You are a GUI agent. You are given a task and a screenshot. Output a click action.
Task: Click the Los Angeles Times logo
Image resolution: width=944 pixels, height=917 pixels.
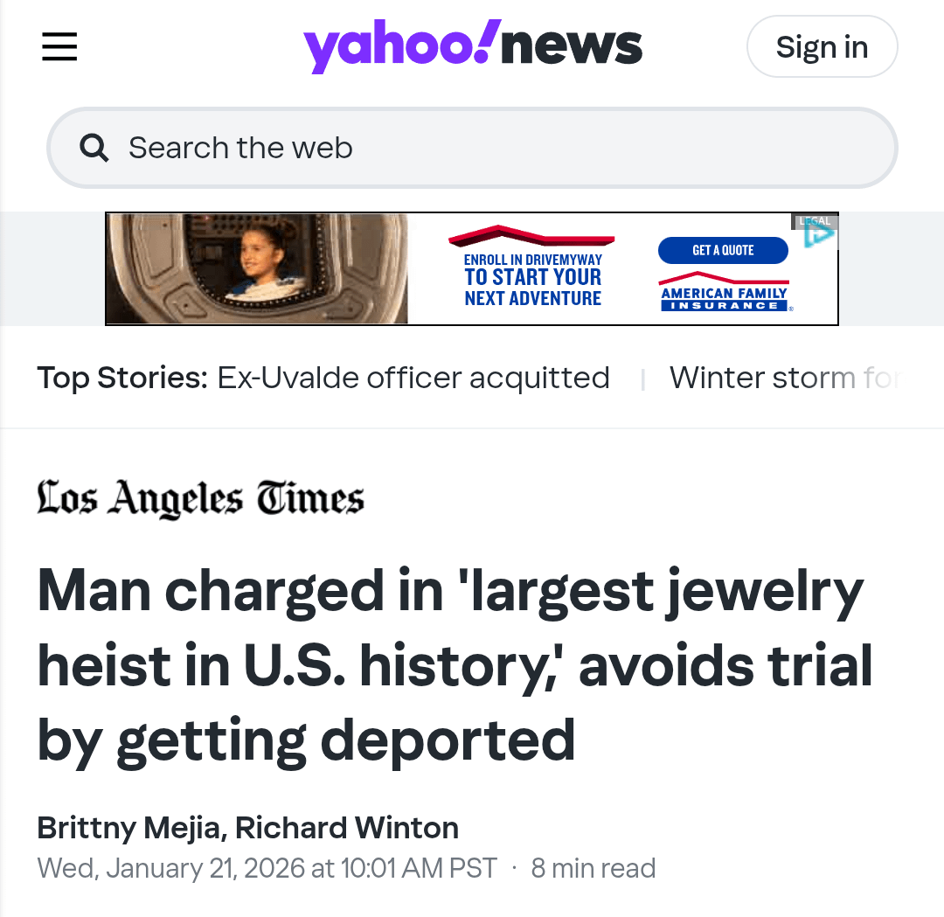coord(200,499)
